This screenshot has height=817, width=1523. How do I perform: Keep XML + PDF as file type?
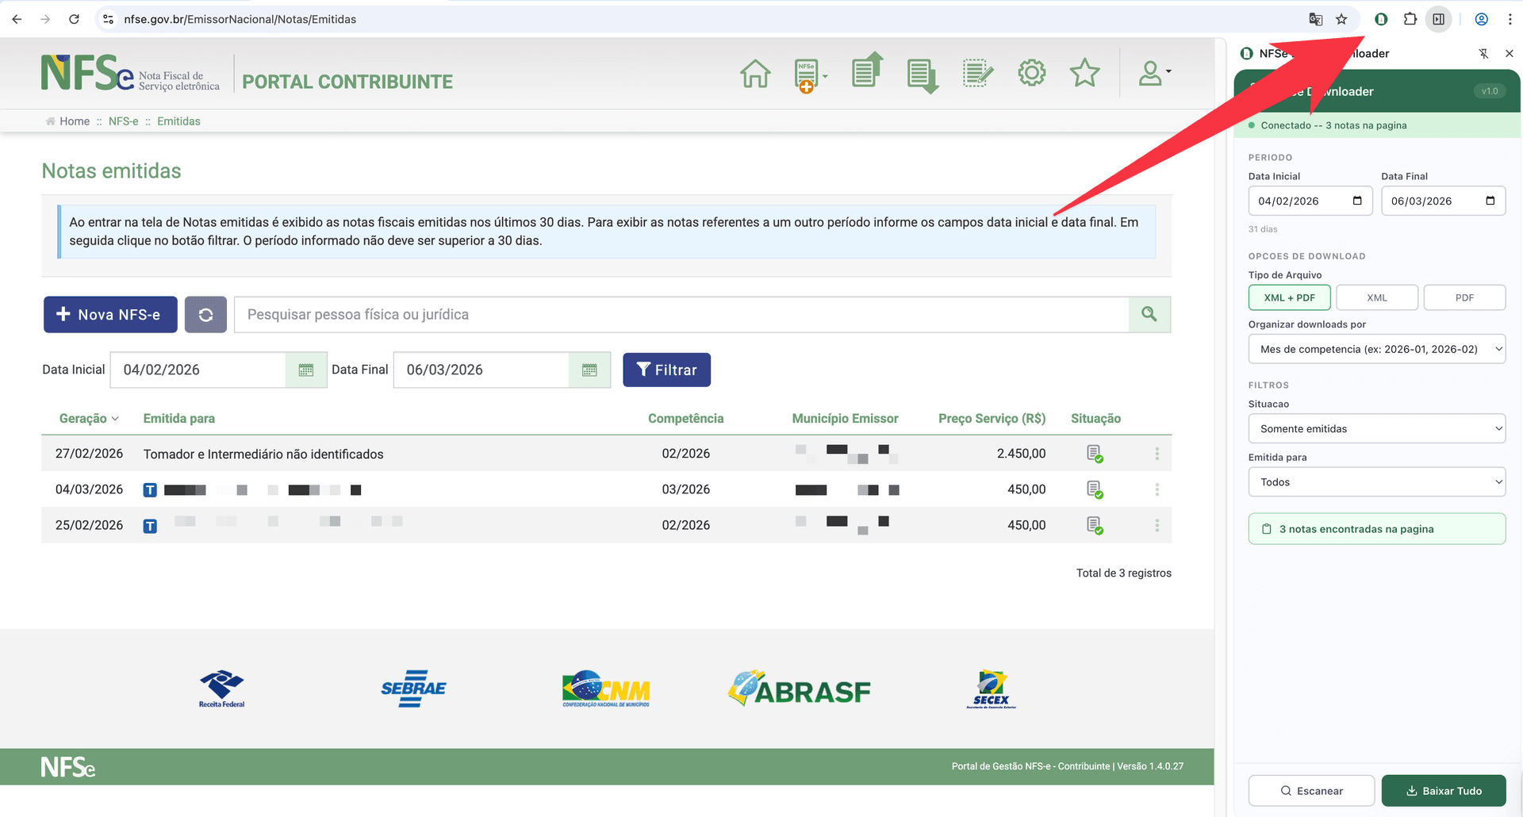point(1290,297)
